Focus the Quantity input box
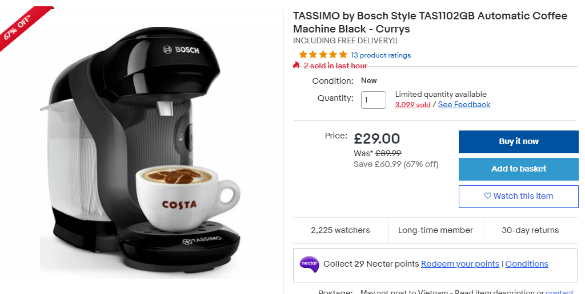The image size is (585, 294). tap(373, 100)
